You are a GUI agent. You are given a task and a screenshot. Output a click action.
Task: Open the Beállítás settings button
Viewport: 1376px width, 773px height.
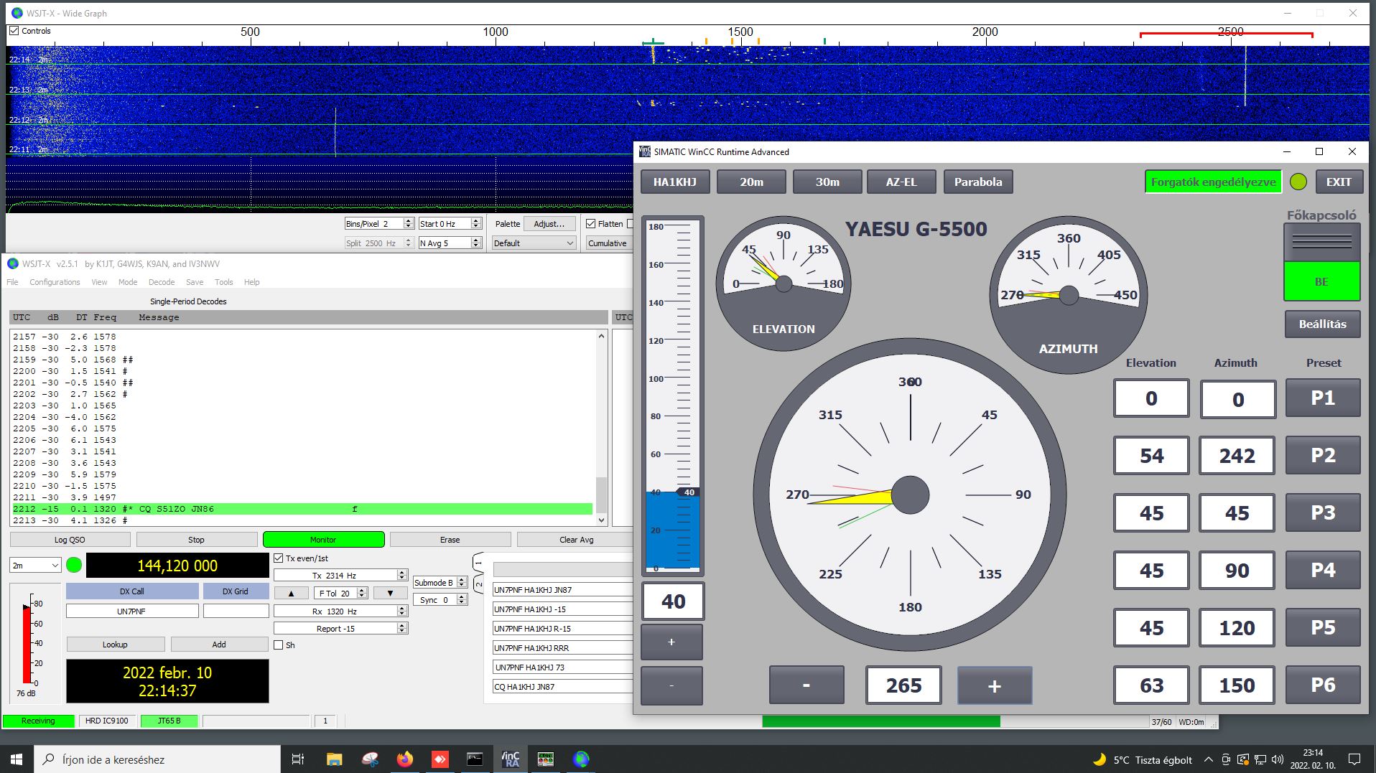click(1322, 324)
